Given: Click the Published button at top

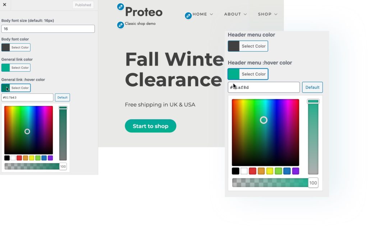Looking at the screenshot, I should coord(83,5).
